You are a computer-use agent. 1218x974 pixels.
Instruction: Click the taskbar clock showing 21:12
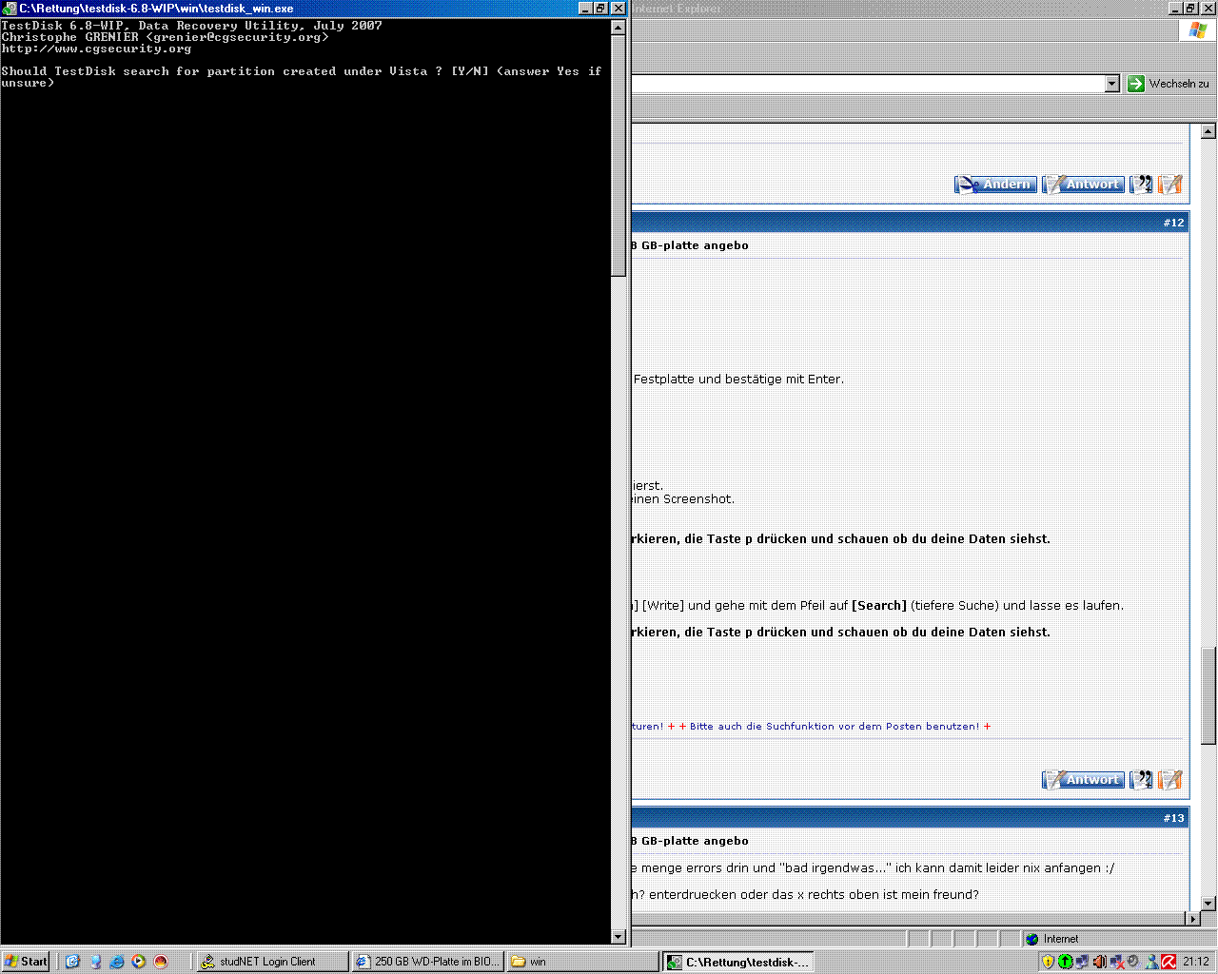coord(1196,962)
